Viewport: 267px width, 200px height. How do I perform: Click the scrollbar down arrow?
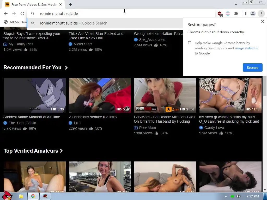pos(265,190)
